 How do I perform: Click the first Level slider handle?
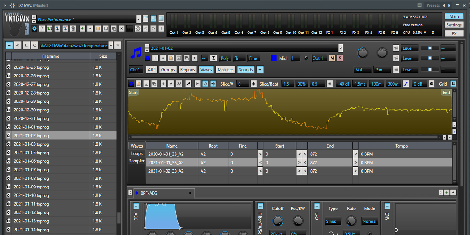(430, 48)
